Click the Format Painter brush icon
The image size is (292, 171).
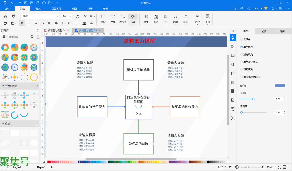point(13,16)
